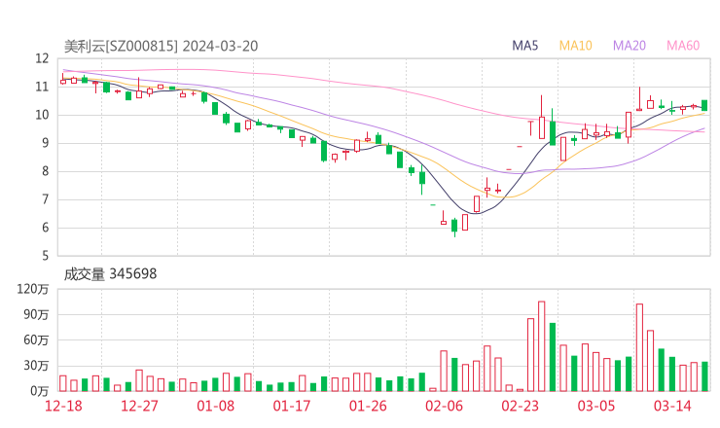Viewport: 720px width, 428px height.
Task: Select the tallest red volume bar near 02-23
Action: click(541, 346)
